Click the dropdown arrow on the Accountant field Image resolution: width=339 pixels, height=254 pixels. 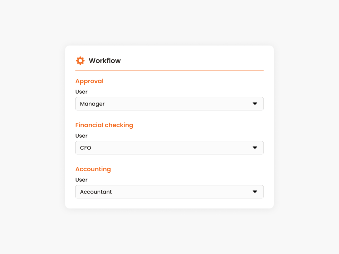point(255,191)
